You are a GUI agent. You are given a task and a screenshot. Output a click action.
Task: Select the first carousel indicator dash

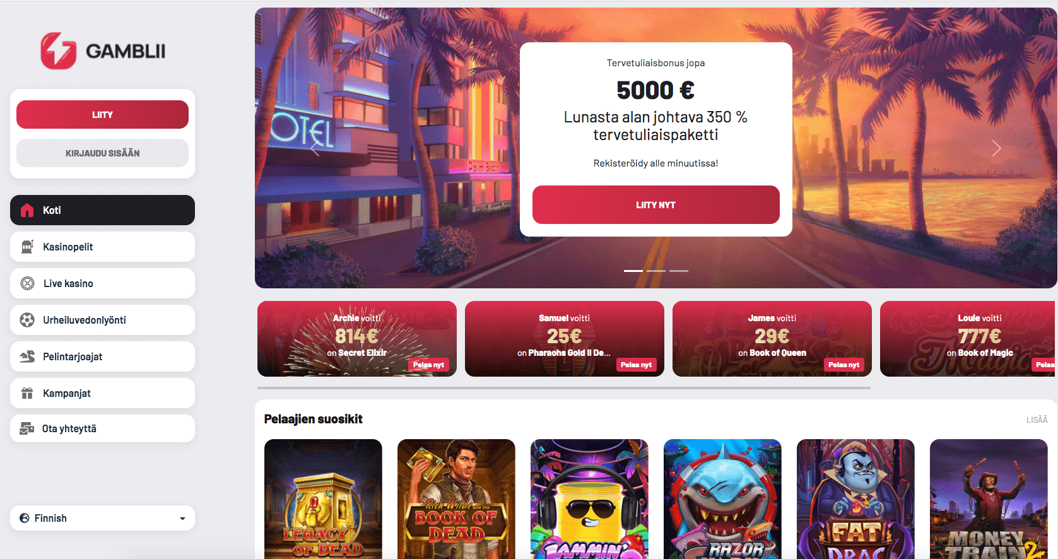[x=633, y=271]
